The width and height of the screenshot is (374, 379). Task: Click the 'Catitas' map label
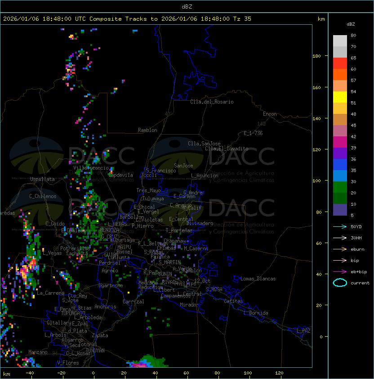233,301
